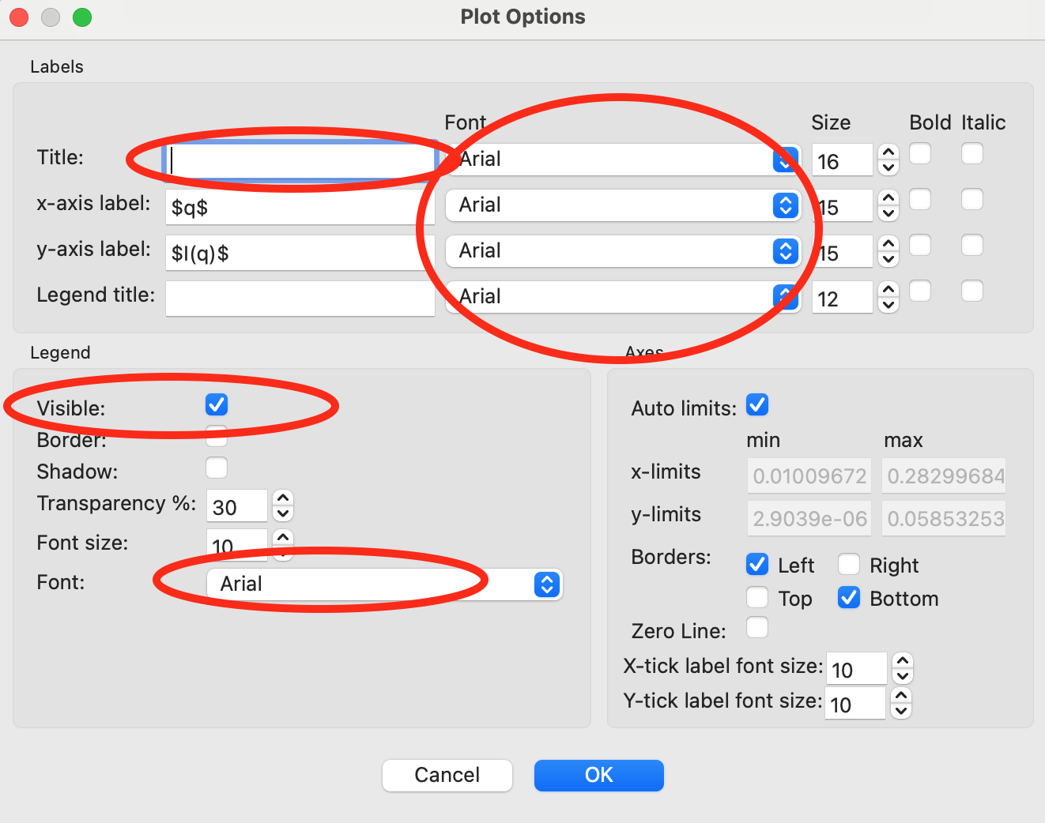Open the y-axis label font dropdown
Screen dimensions: 1045x823
[623, 251]
